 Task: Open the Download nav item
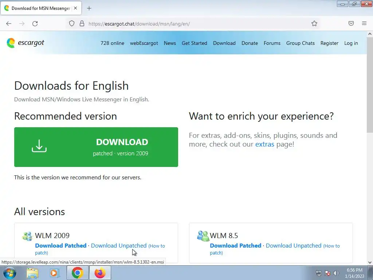pos(224,43)
